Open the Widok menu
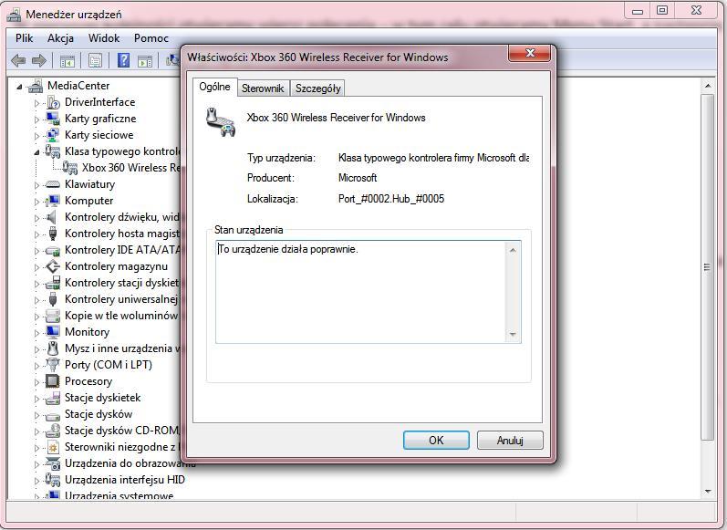Viewport: 727px width, 530px height. [x=104, y=38]
